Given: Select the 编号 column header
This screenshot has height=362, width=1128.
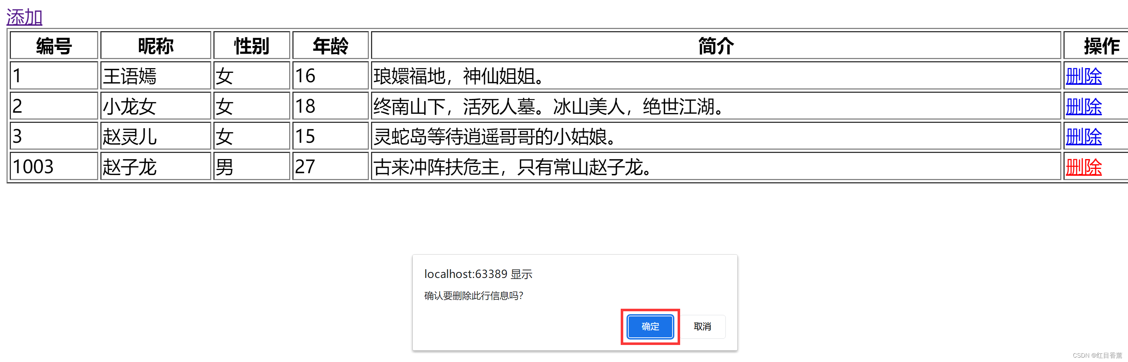Looking at the screenshot, I should click(54, 46).
